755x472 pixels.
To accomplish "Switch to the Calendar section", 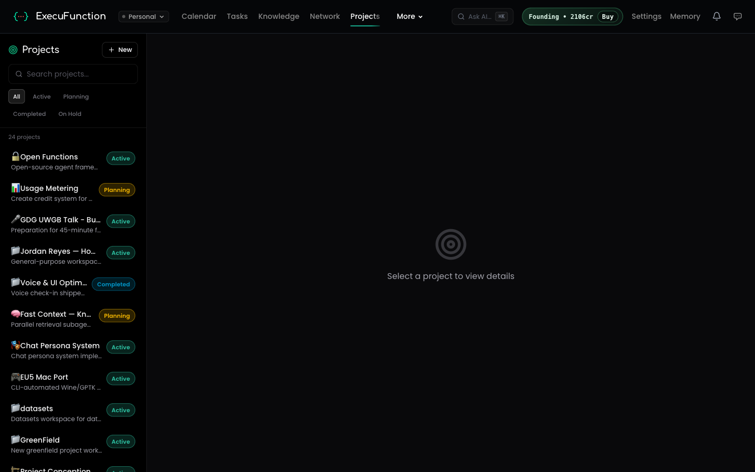I will coord(199,16).
